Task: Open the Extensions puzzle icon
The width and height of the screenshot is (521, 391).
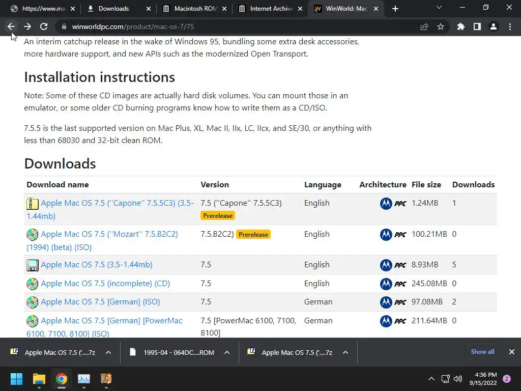Action: [461, 26]
